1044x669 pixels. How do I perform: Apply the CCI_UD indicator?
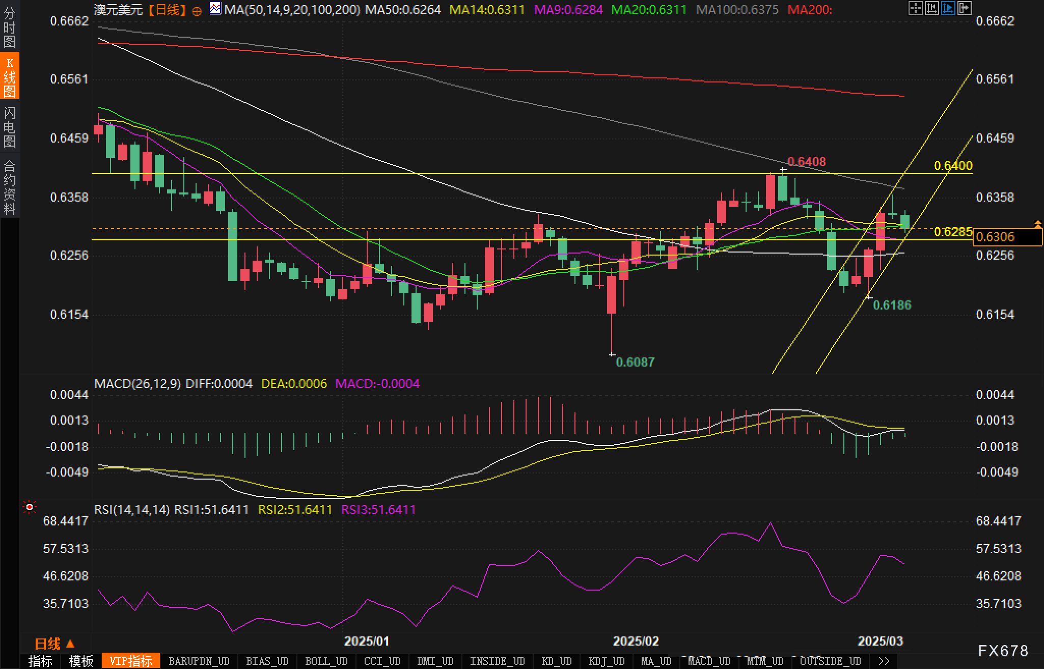(382, 661)
